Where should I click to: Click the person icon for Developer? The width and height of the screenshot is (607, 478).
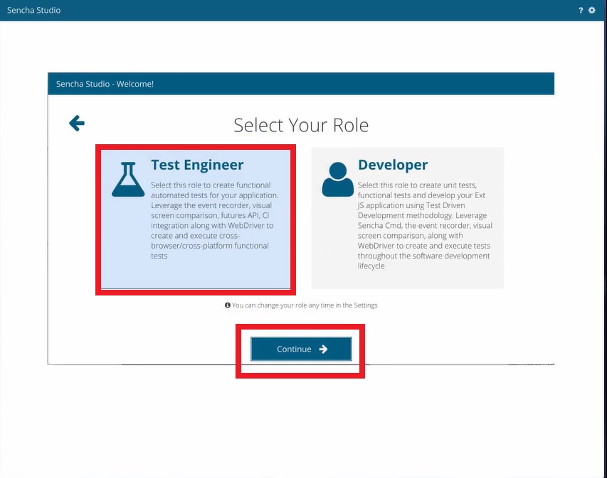point(337,179)
